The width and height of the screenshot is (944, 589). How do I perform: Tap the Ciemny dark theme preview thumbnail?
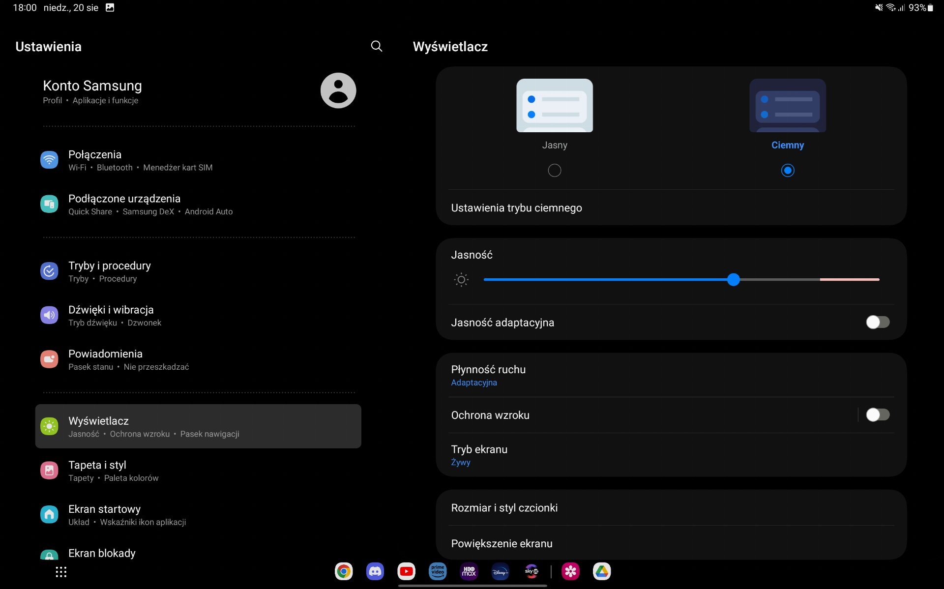(787, 106)
